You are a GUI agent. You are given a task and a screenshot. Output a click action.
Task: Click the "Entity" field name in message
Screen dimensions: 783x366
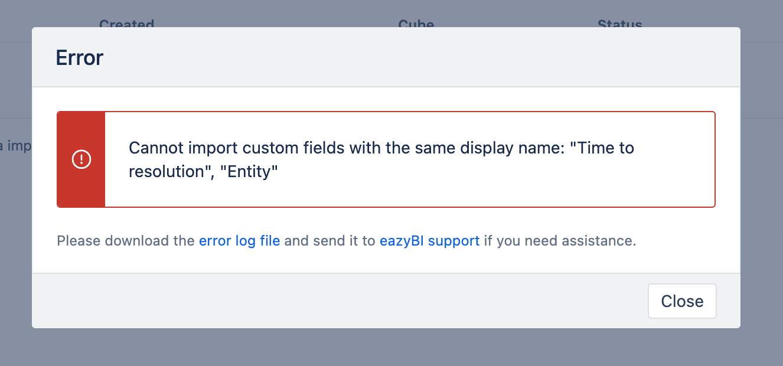tap(253, 172)
